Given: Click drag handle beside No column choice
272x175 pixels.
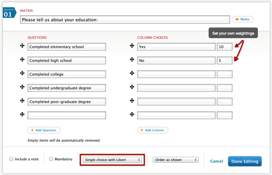Looking at the screenshot, I should pyautogui.click(x=132, y=59).
